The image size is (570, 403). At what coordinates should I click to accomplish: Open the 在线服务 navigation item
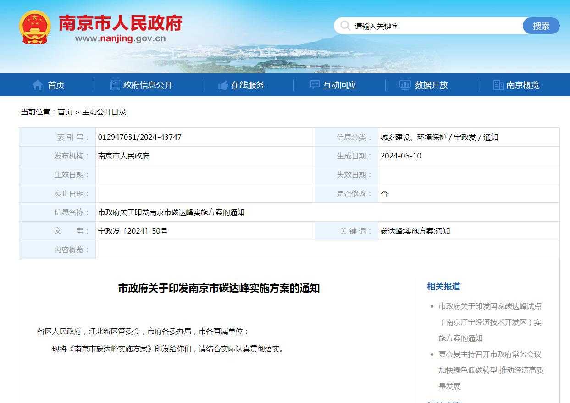click(248, 85)
